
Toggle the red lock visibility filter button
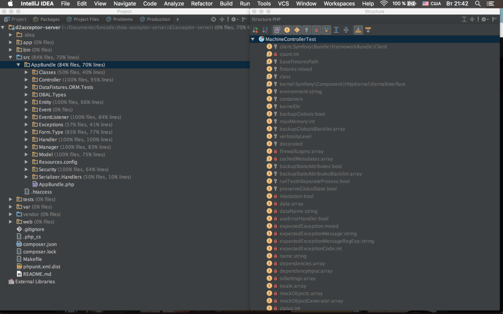pyautogui.click(x=317, y=30)
